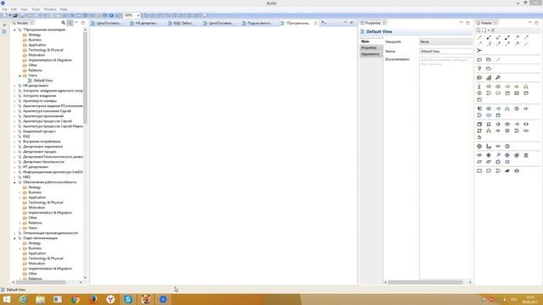Viewport: 543px width, 305px height.
Task: Open Skype from the taskbar
Action: tap(128, 299)
